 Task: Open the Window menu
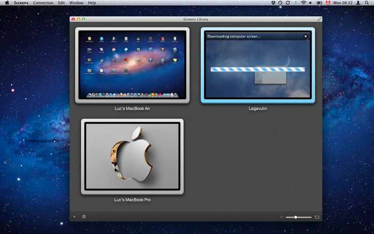(76, 3)
